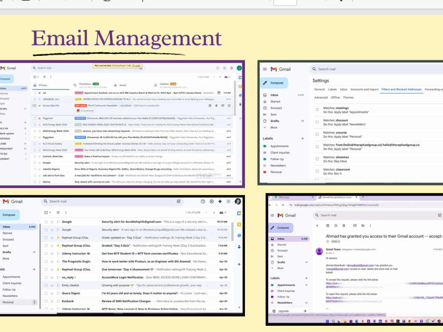Viewport: 443px width, 332px height.
Task: Switch to General settings tab
Action: tap(319, 89)
